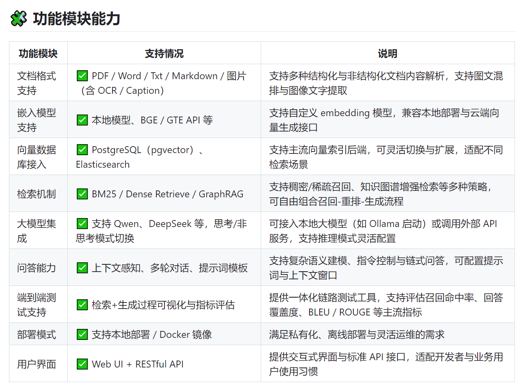Click the green check before Web UI
The height and width of the screenshot is (389, 519).
(x=82, y=364)
